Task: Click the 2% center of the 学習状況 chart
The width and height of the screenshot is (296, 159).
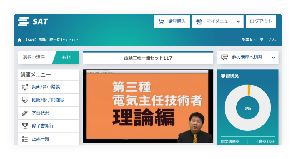Action: [x=247, y=108]
